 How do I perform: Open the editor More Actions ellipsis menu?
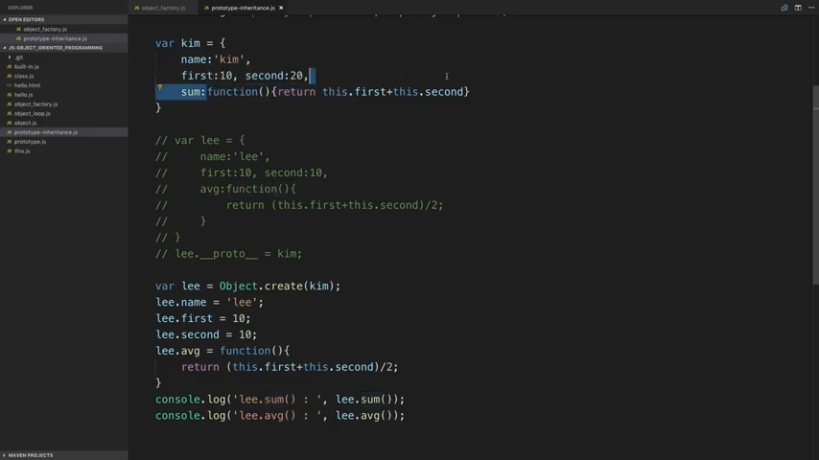[811, 8]
